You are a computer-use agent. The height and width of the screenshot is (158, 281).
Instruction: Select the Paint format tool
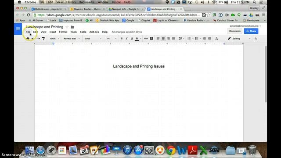tap(43, 39)
